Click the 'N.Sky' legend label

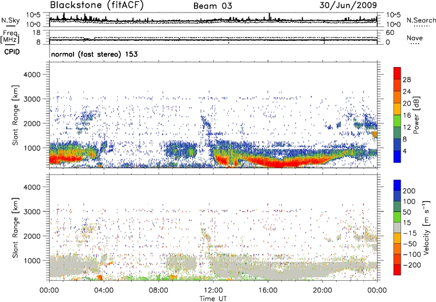click(10, 20)
